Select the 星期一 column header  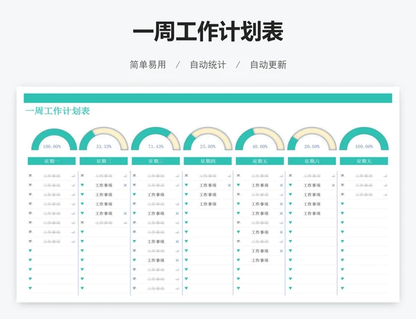52,161
